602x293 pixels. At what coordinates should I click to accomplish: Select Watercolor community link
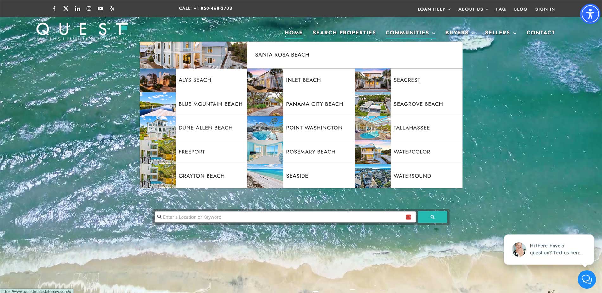pyautogui.click(x=412, y=152)
